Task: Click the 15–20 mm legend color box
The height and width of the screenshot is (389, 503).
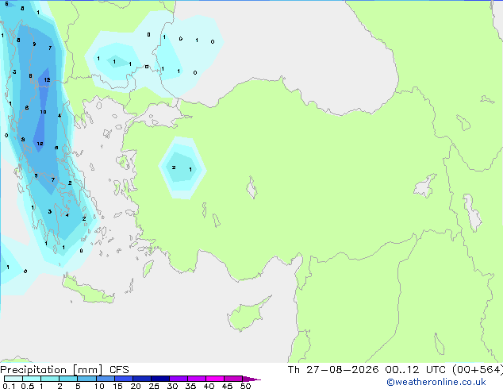Action: pos(124,379)
